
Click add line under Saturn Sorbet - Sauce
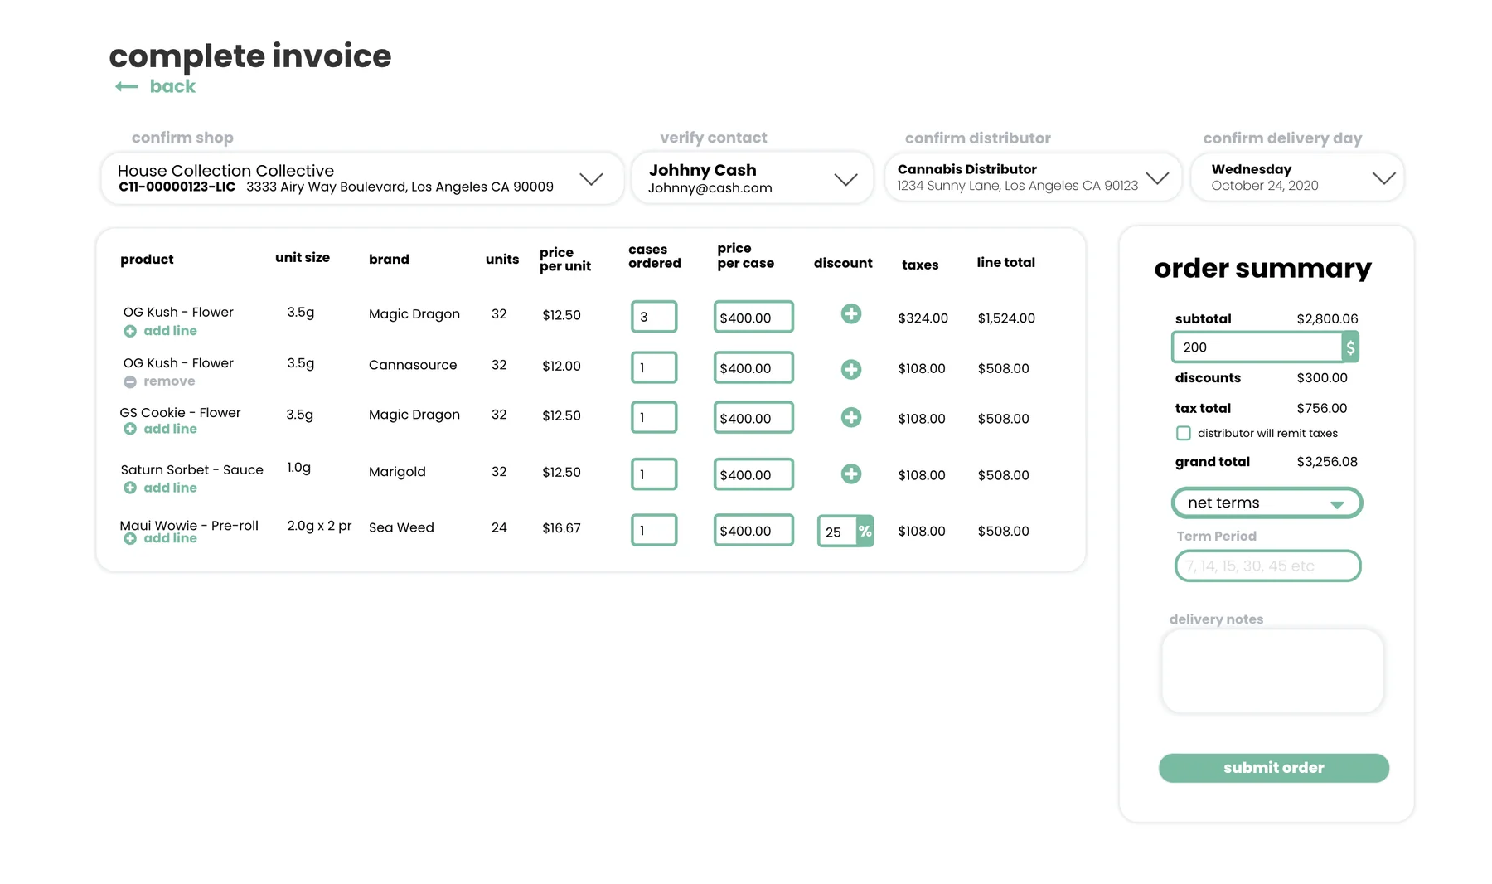pos(161,488)
